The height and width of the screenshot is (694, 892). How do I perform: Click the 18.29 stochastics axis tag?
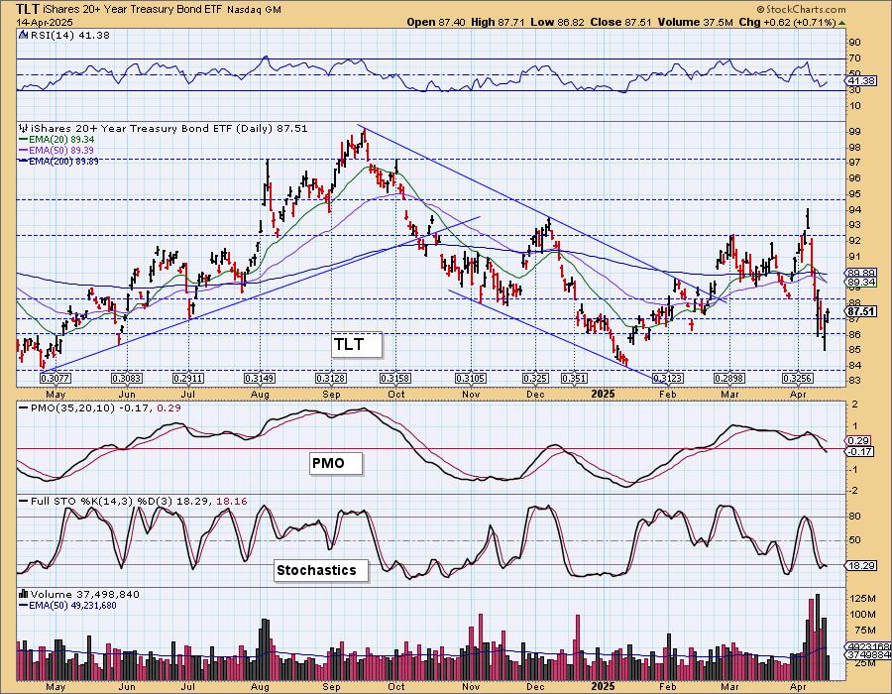860,566
